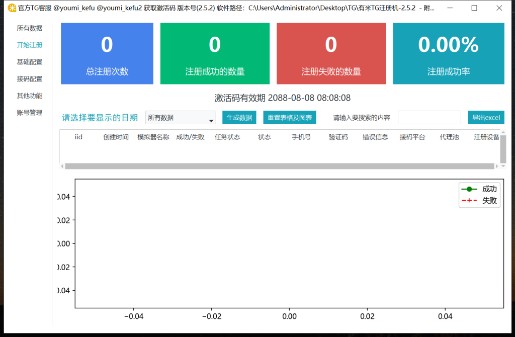
Task: Click the 激活码有效期 expiry text
Action: click(x=283, y=98)
